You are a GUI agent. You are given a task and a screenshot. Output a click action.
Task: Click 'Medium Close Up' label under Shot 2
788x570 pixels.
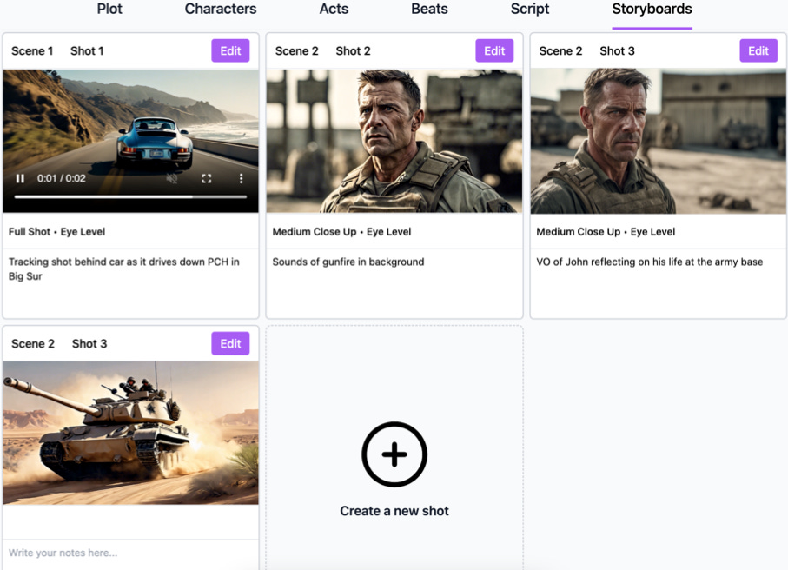[315, 232]
